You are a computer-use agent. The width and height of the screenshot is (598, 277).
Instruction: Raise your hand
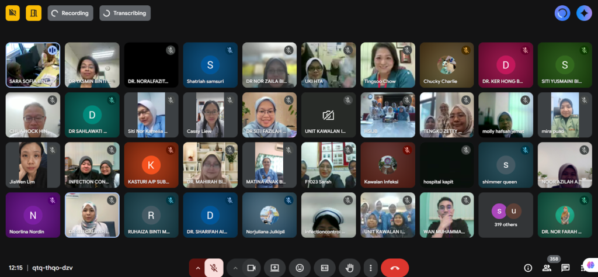350,268
